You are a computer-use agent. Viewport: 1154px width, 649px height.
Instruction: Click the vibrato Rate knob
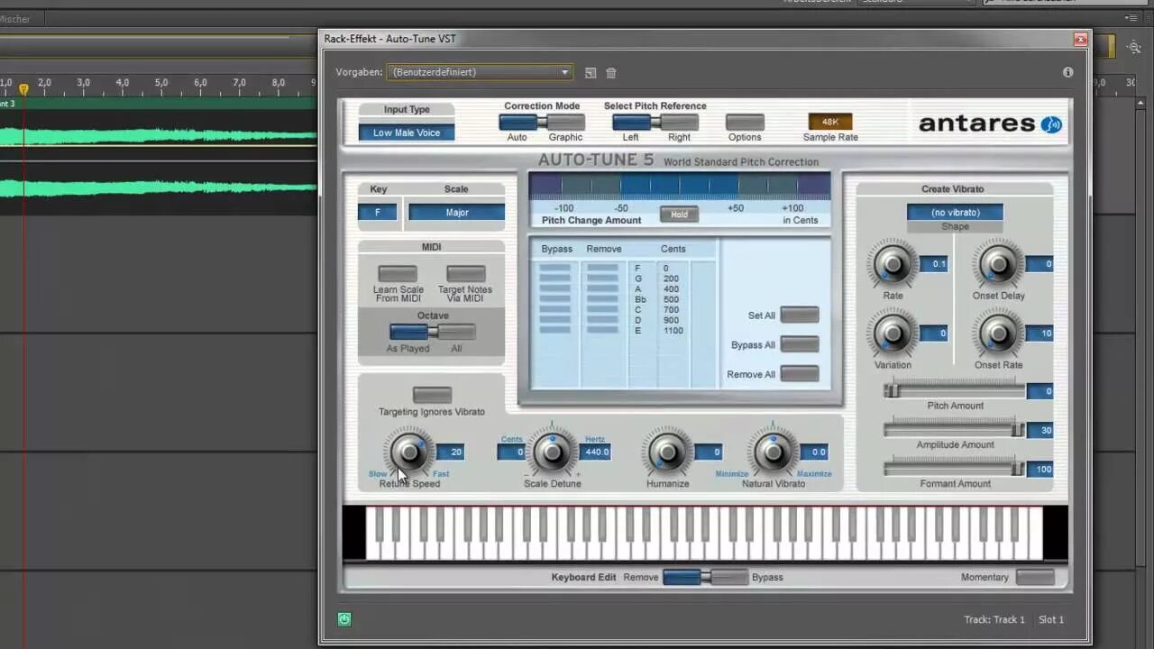tap(893, 264)
